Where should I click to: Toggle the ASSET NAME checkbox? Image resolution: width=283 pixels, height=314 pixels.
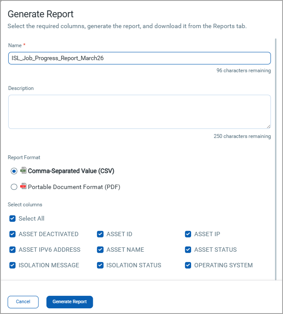100,250
